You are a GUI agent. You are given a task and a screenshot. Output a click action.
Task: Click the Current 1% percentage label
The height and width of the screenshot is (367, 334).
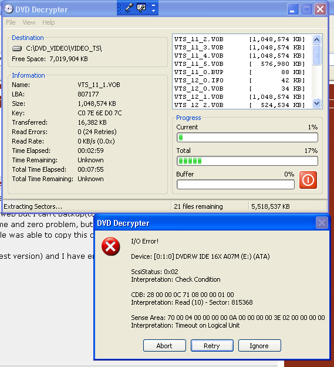[x=313, y=127]
